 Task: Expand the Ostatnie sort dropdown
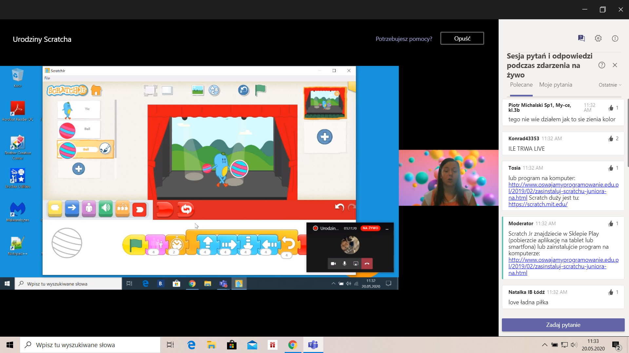click(610, 85)
